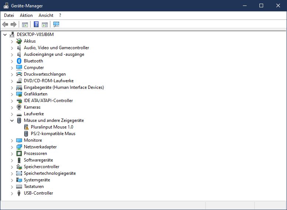Select the Computer label
Viewport: 287px width, 210px height.
[34, 68]
